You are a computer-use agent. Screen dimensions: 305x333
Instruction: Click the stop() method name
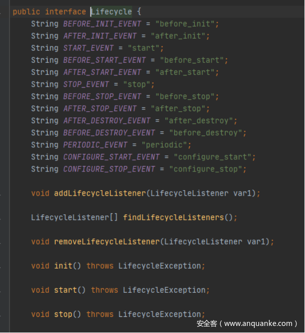[63, 314]
